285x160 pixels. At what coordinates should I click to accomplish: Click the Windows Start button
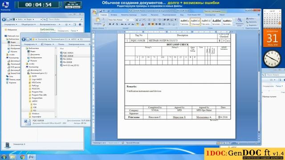click(x=4, y=157)
